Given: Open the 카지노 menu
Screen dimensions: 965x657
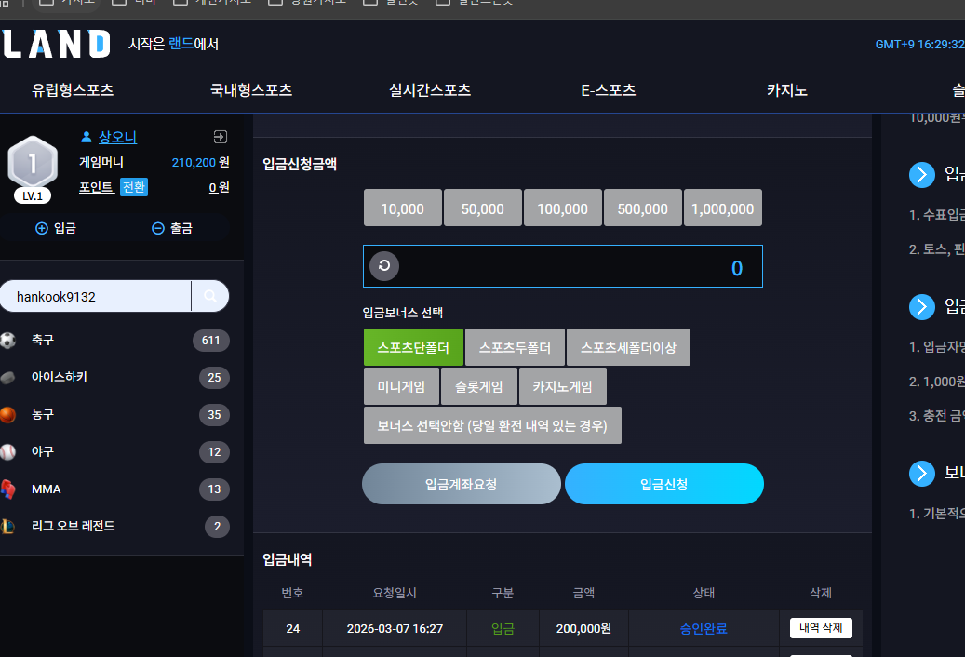Looking at the screenshot, I should [x=786, y=90].
